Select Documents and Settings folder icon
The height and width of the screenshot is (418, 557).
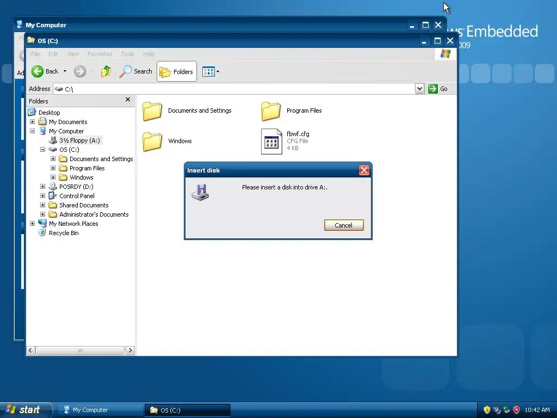point(152,111)
